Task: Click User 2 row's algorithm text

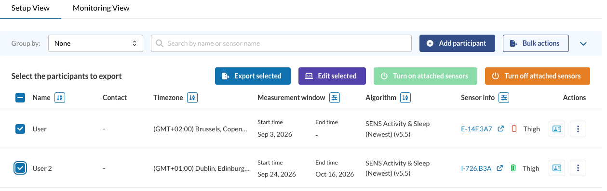Action: pos(398,168)
